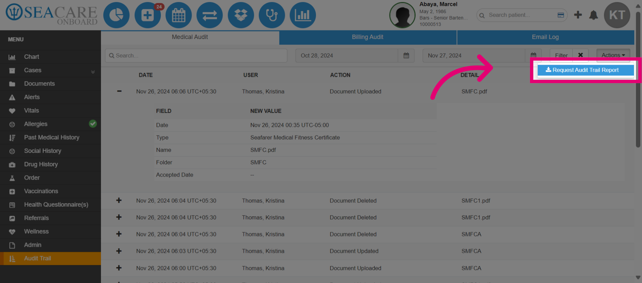Open the Dropbox-style boxes icon
The image size is (642, 283).
(241, 15)
